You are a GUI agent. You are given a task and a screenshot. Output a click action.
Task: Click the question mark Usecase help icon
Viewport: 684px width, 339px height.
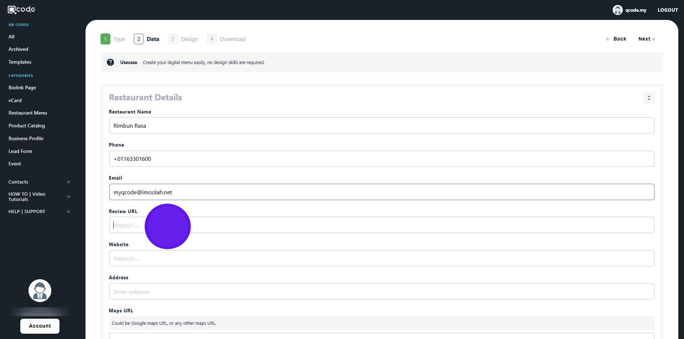(x=110, y=62)
